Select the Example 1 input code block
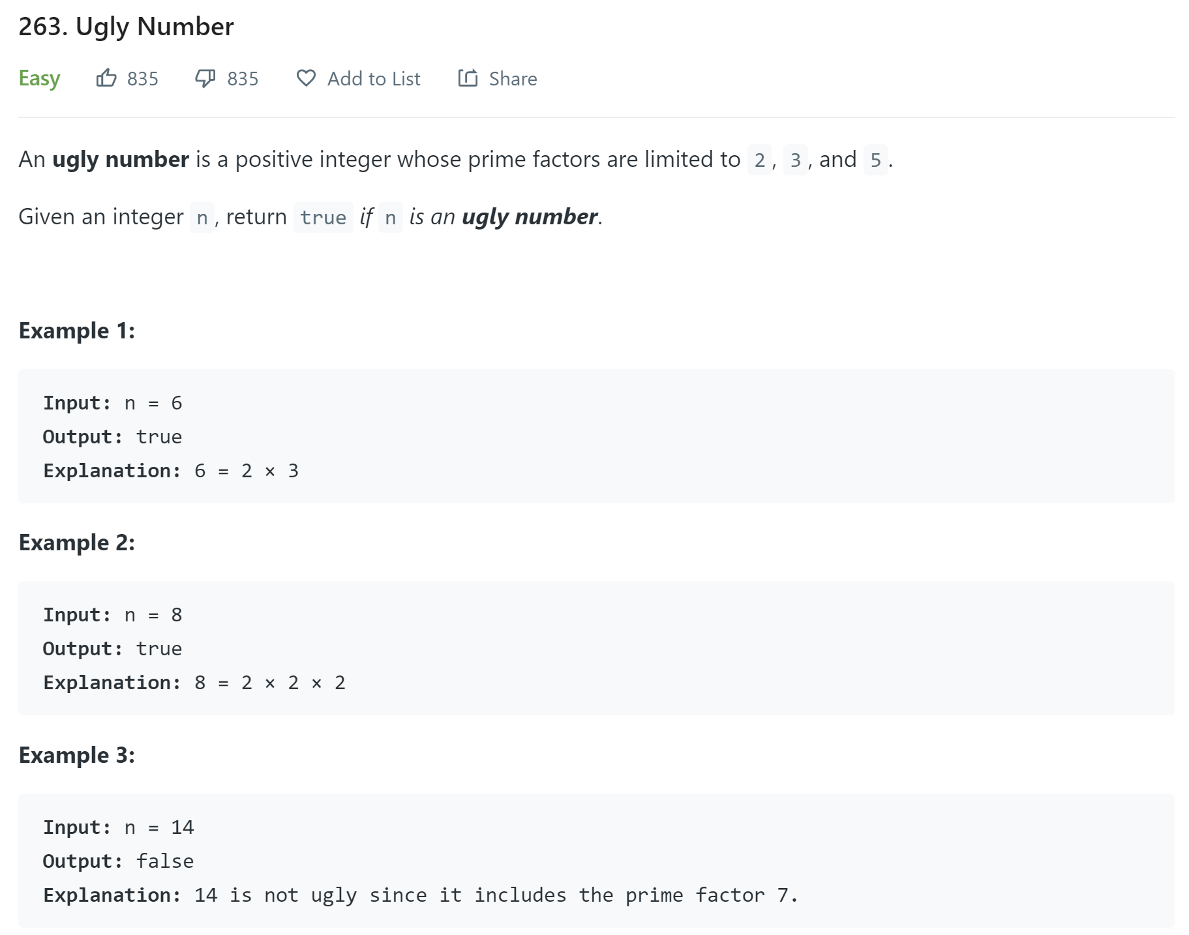 coord(594,436)
